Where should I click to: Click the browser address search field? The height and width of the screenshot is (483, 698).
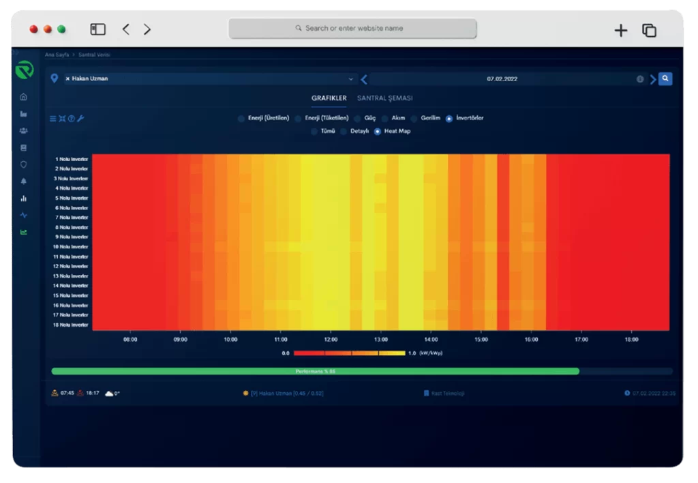[x=352, y=28]
